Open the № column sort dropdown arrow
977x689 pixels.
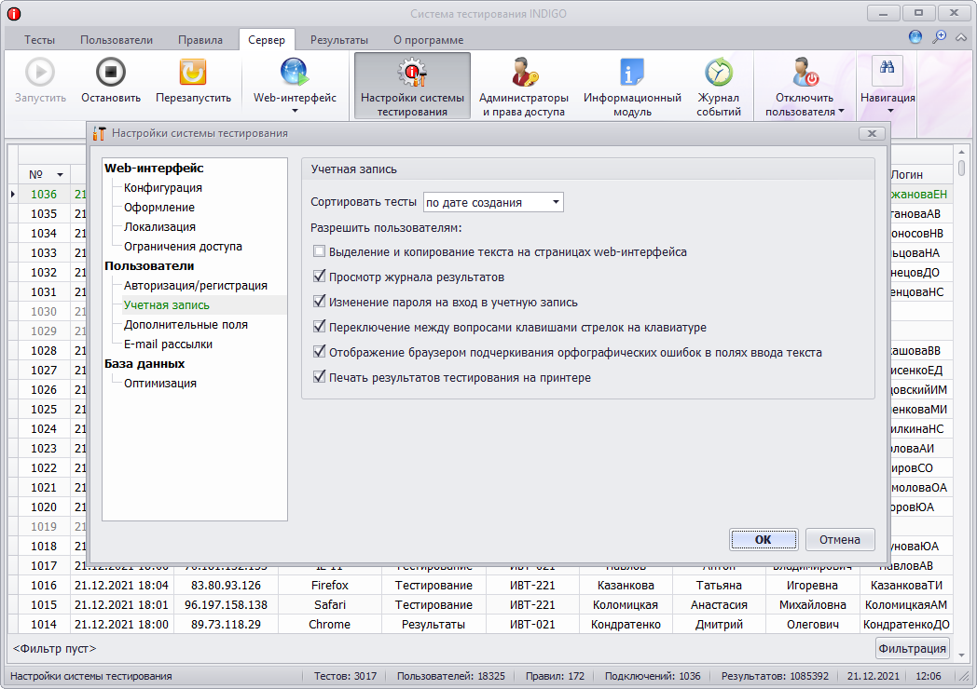point(60,175)
